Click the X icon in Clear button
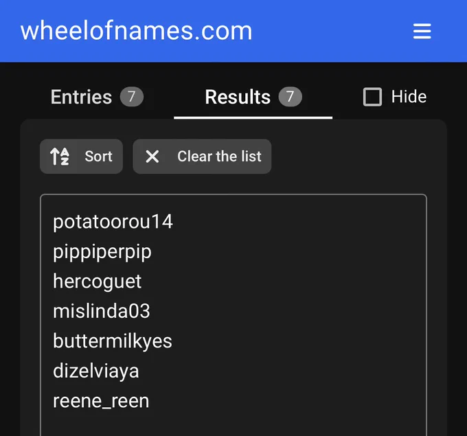The width and height of the screenshot is (467, 436). [152, 157]
